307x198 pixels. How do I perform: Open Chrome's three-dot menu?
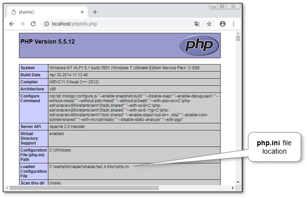click(x=233, y=24)
